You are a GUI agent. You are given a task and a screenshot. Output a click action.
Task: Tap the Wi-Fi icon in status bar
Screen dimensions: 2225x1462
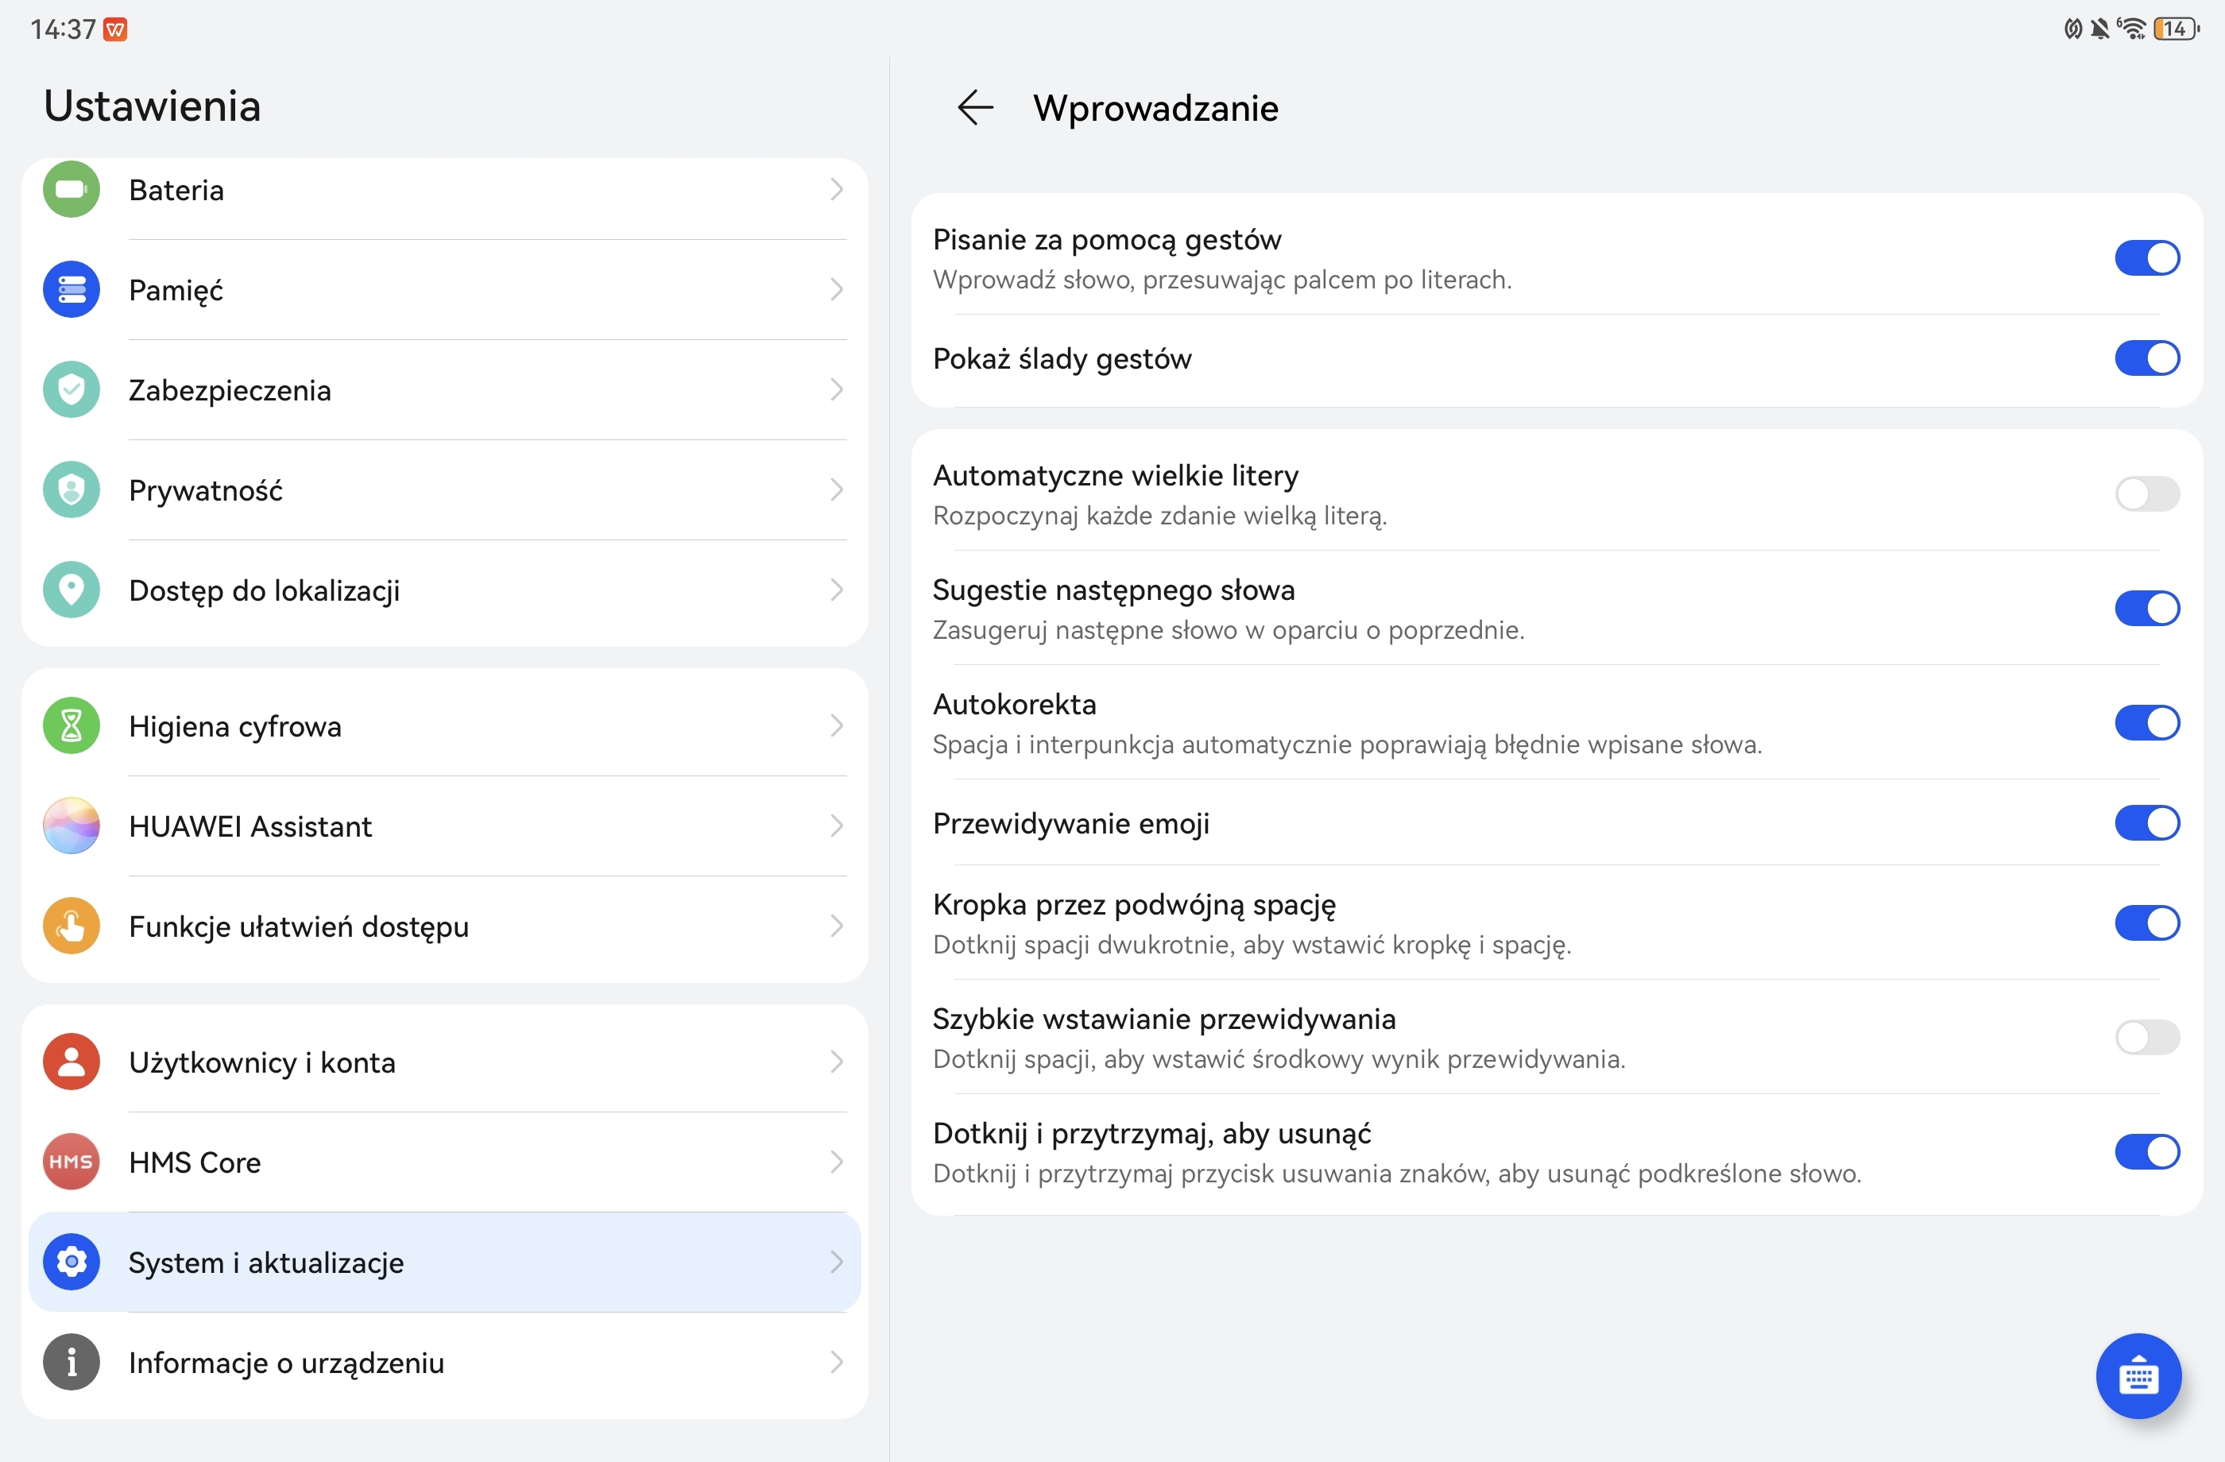click(2131, 29)
